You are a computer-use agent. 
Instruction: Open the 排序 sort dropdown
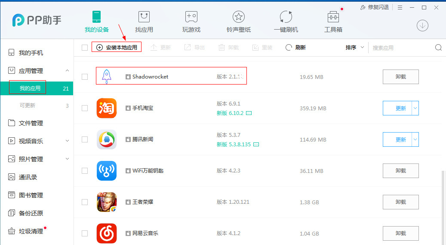355,47
